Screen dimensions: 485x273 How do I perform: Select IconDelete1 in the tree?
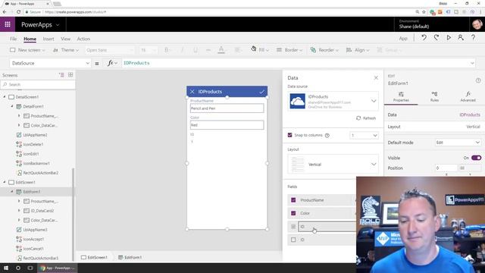coord(33,144)
